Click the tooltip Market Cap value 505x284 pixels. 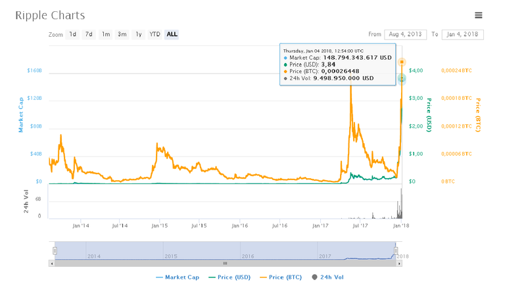358,58
